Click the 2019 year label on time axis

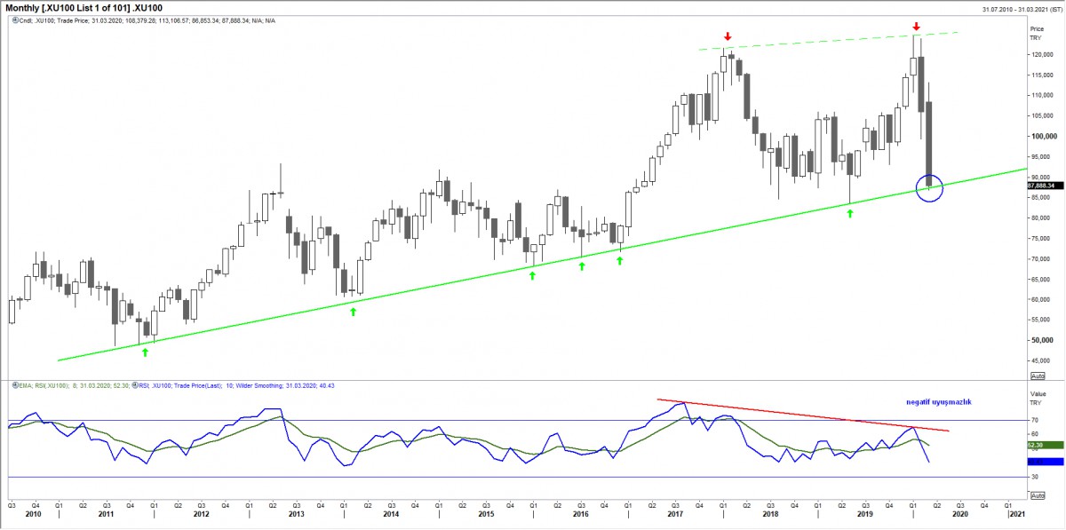[x=865, y=514]
